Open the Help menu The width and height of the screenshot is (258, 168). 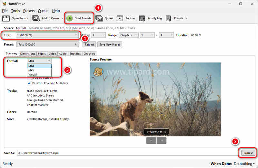[56, 11]
